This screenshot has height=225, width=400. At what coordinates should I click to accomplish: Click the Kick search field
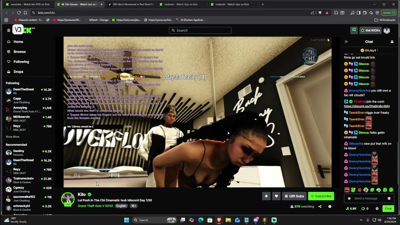[200, 30]
